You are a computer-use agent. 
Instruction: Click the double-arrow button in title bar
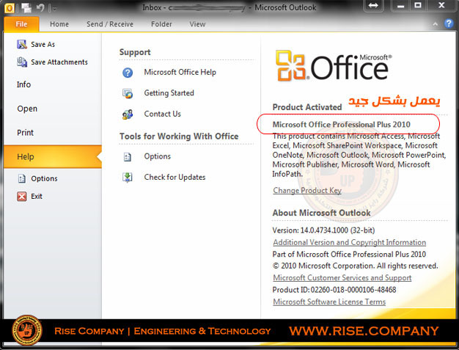[373, 6]
